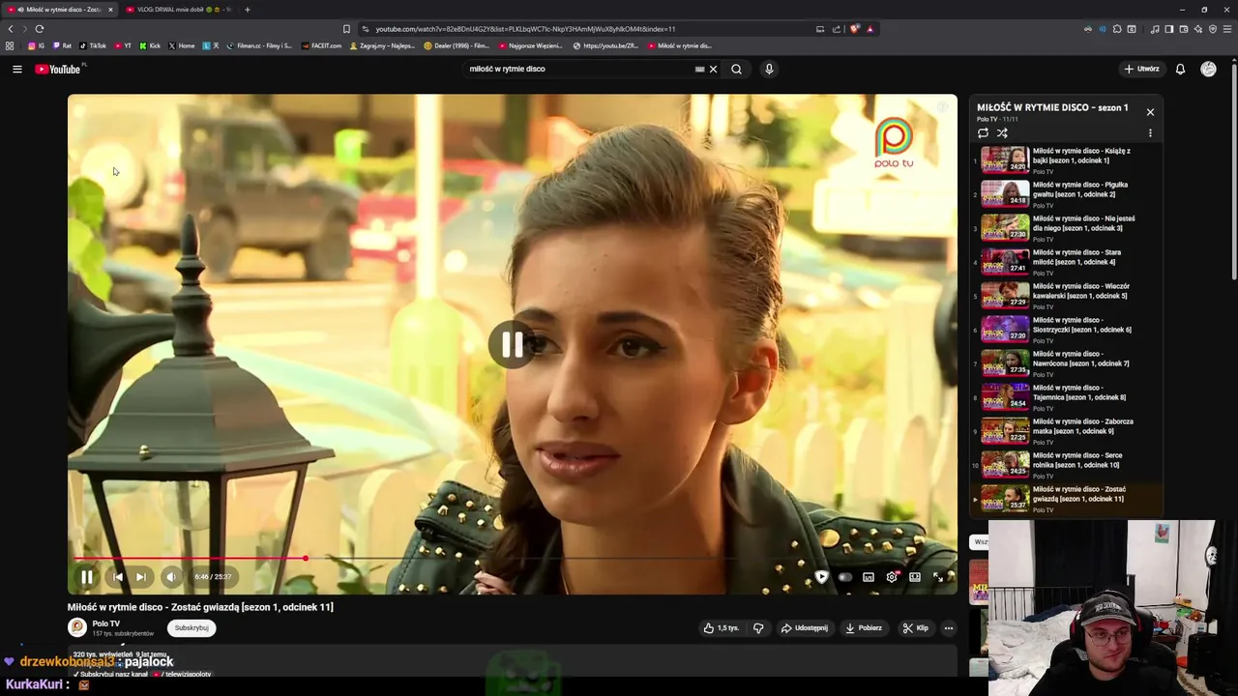Seek along the red video progress bar
This screenshot has height=696, width=1238.
coord(513,559)
